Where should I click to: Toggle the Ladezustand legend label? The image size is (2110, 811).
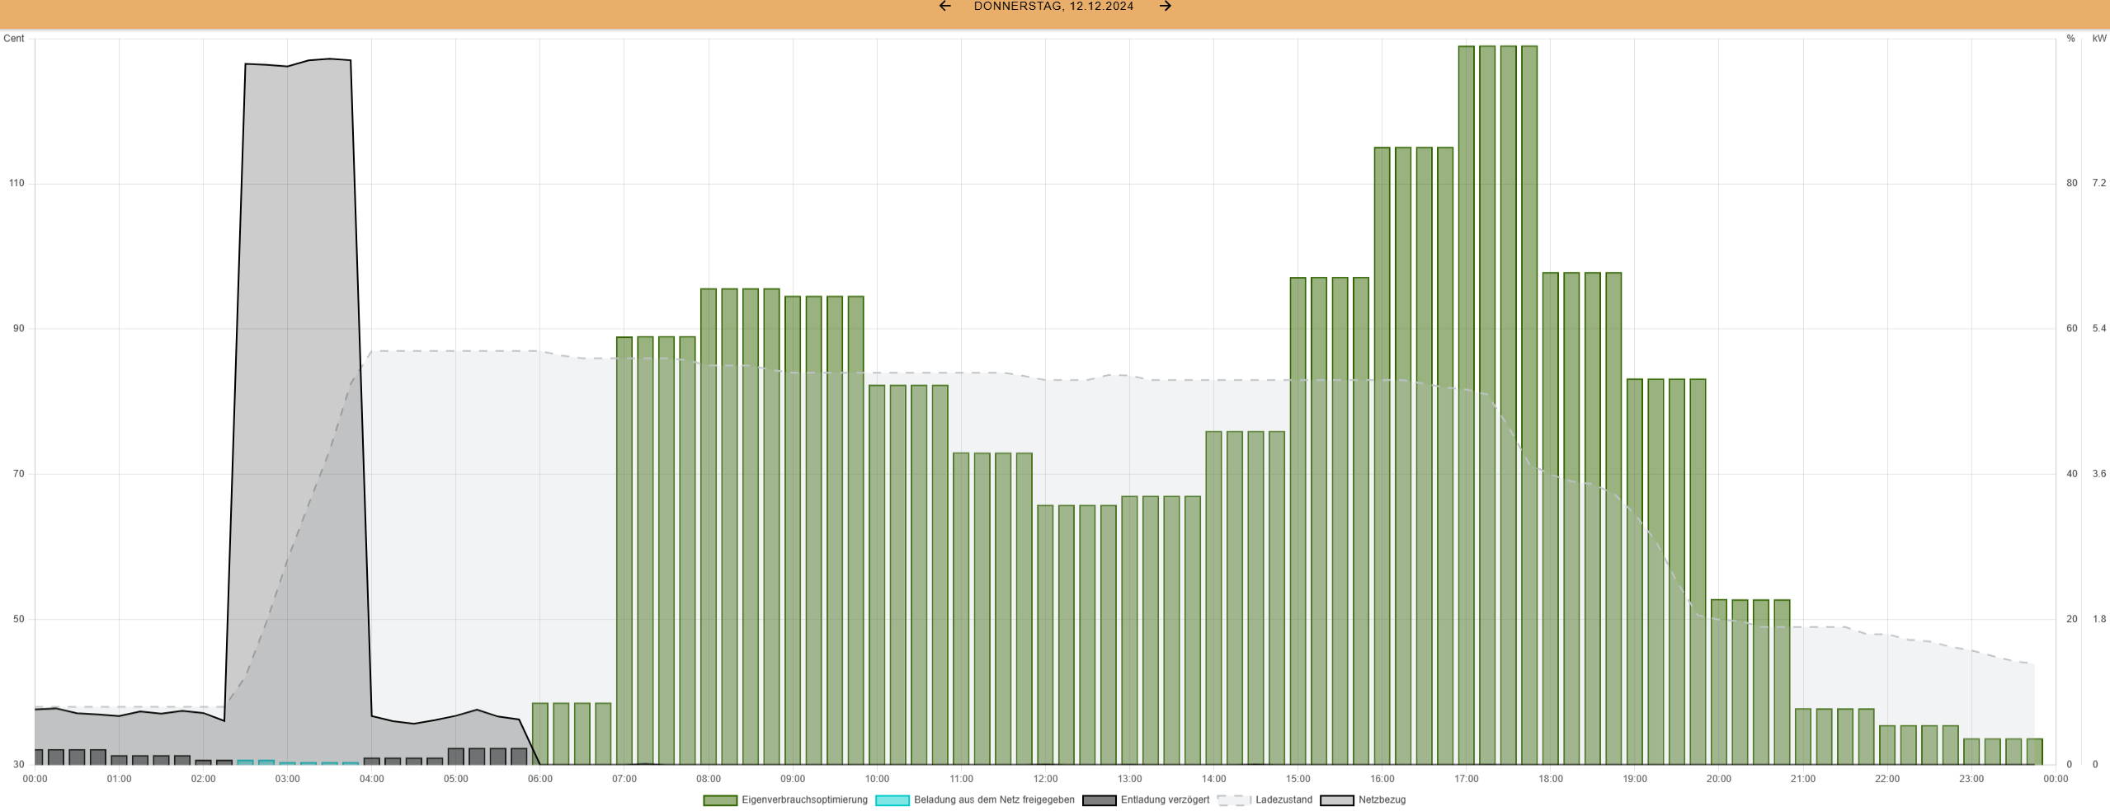[x=1283, y=799]
